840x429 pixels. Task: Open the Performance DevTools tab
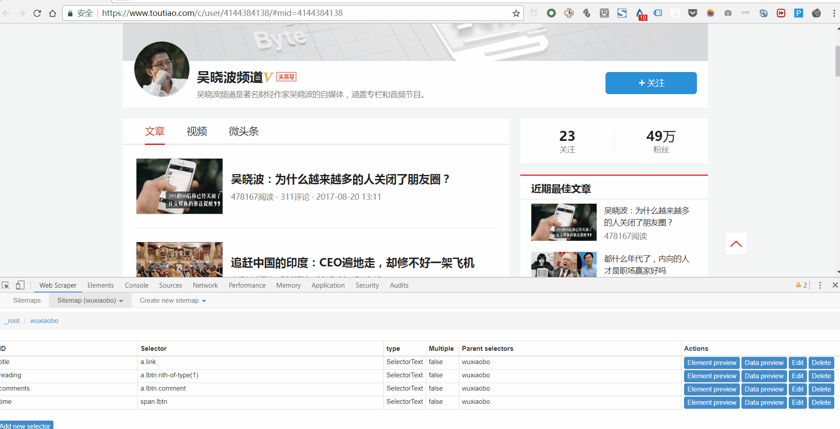click(x=247, y=285)
